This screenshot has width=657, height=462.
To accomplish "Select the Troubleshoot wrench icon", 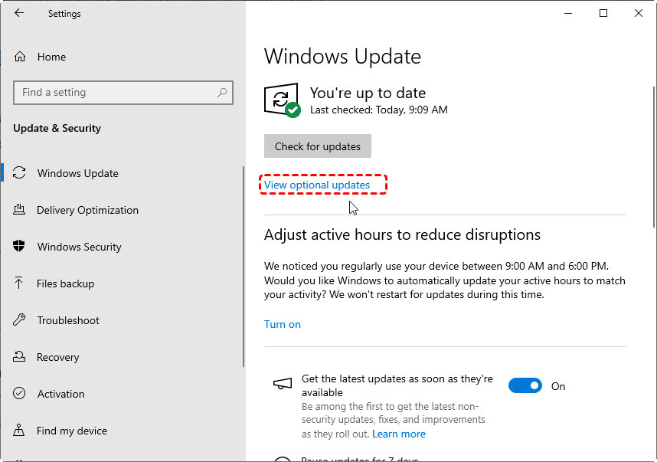I will tap(20, 320).
